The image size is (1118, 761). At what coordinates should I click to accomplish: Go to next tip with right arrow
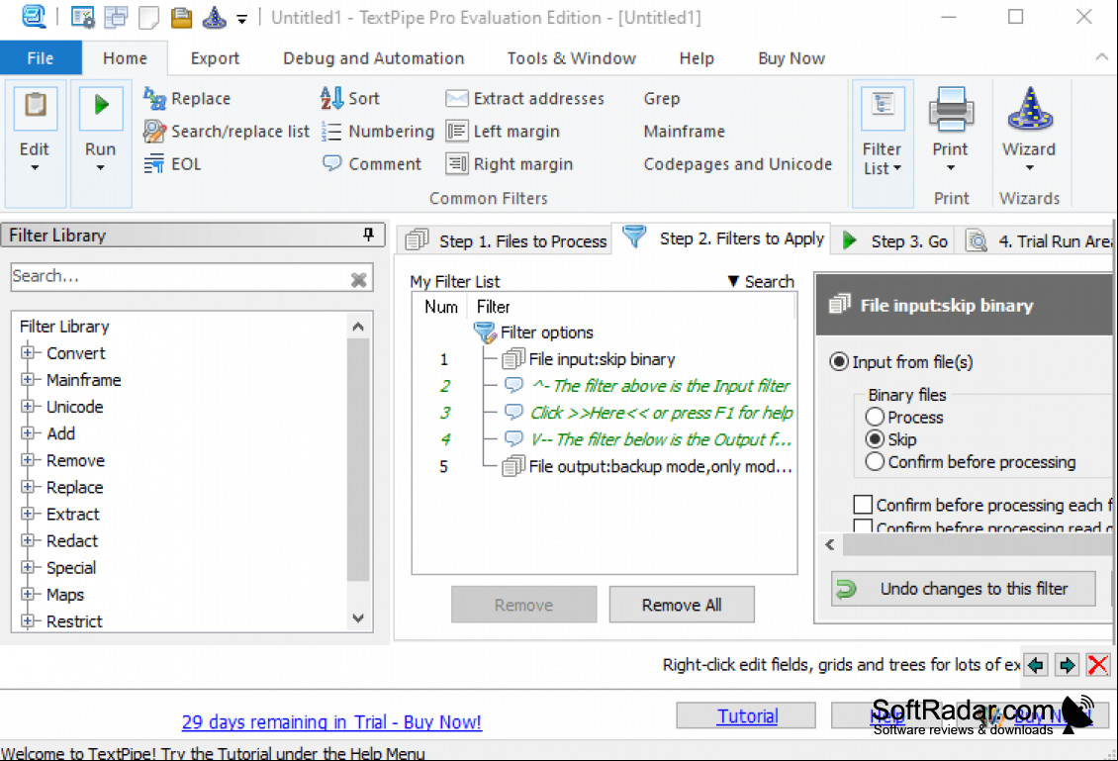pos(1068,665)
